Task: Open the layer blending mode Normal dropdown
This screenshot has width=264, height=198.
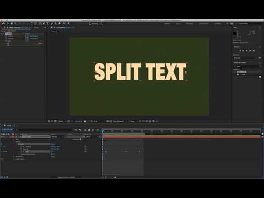Action: [57, 137]
